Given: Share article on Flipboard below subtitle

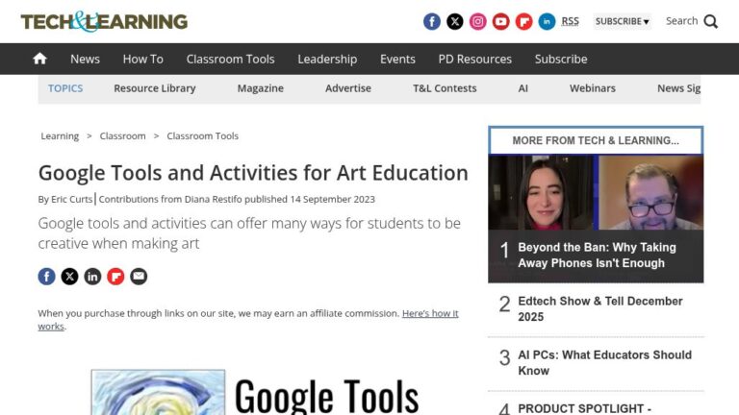Looking at the screenshot, I should (x=115, y=277).
